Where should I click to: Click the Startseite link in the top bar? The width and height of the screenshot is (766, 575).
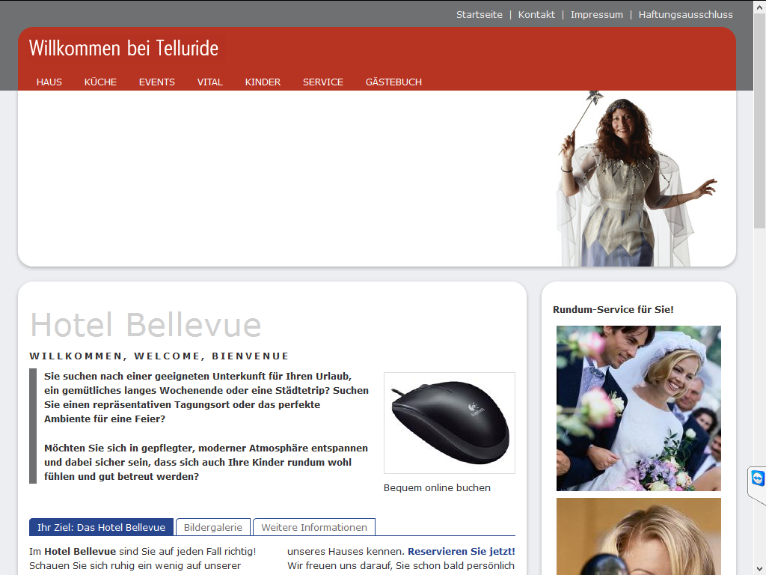(x=479, y=15)
